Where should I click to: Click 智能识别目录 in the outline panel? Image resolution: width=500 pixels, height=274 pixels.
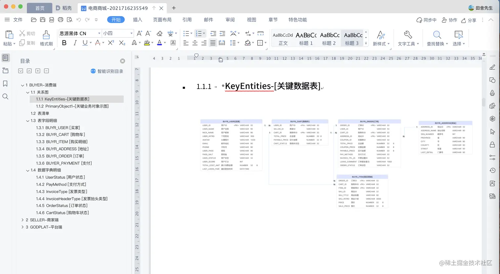coord(107,71)
